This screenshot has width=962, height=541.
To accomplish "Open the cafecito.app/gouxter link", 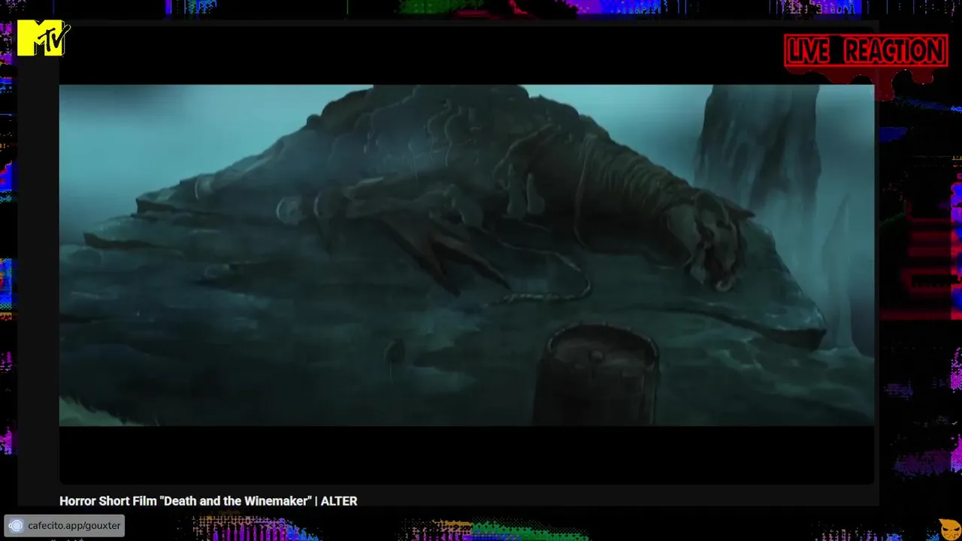I will 65,525.
